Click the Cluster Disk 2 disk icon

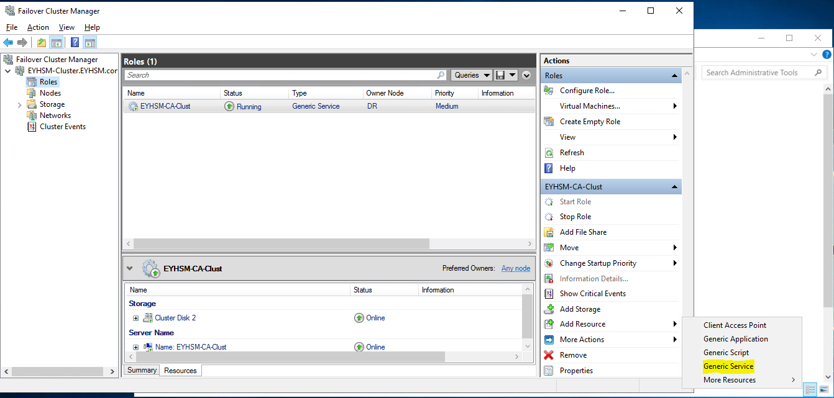[x=148, y=318]
